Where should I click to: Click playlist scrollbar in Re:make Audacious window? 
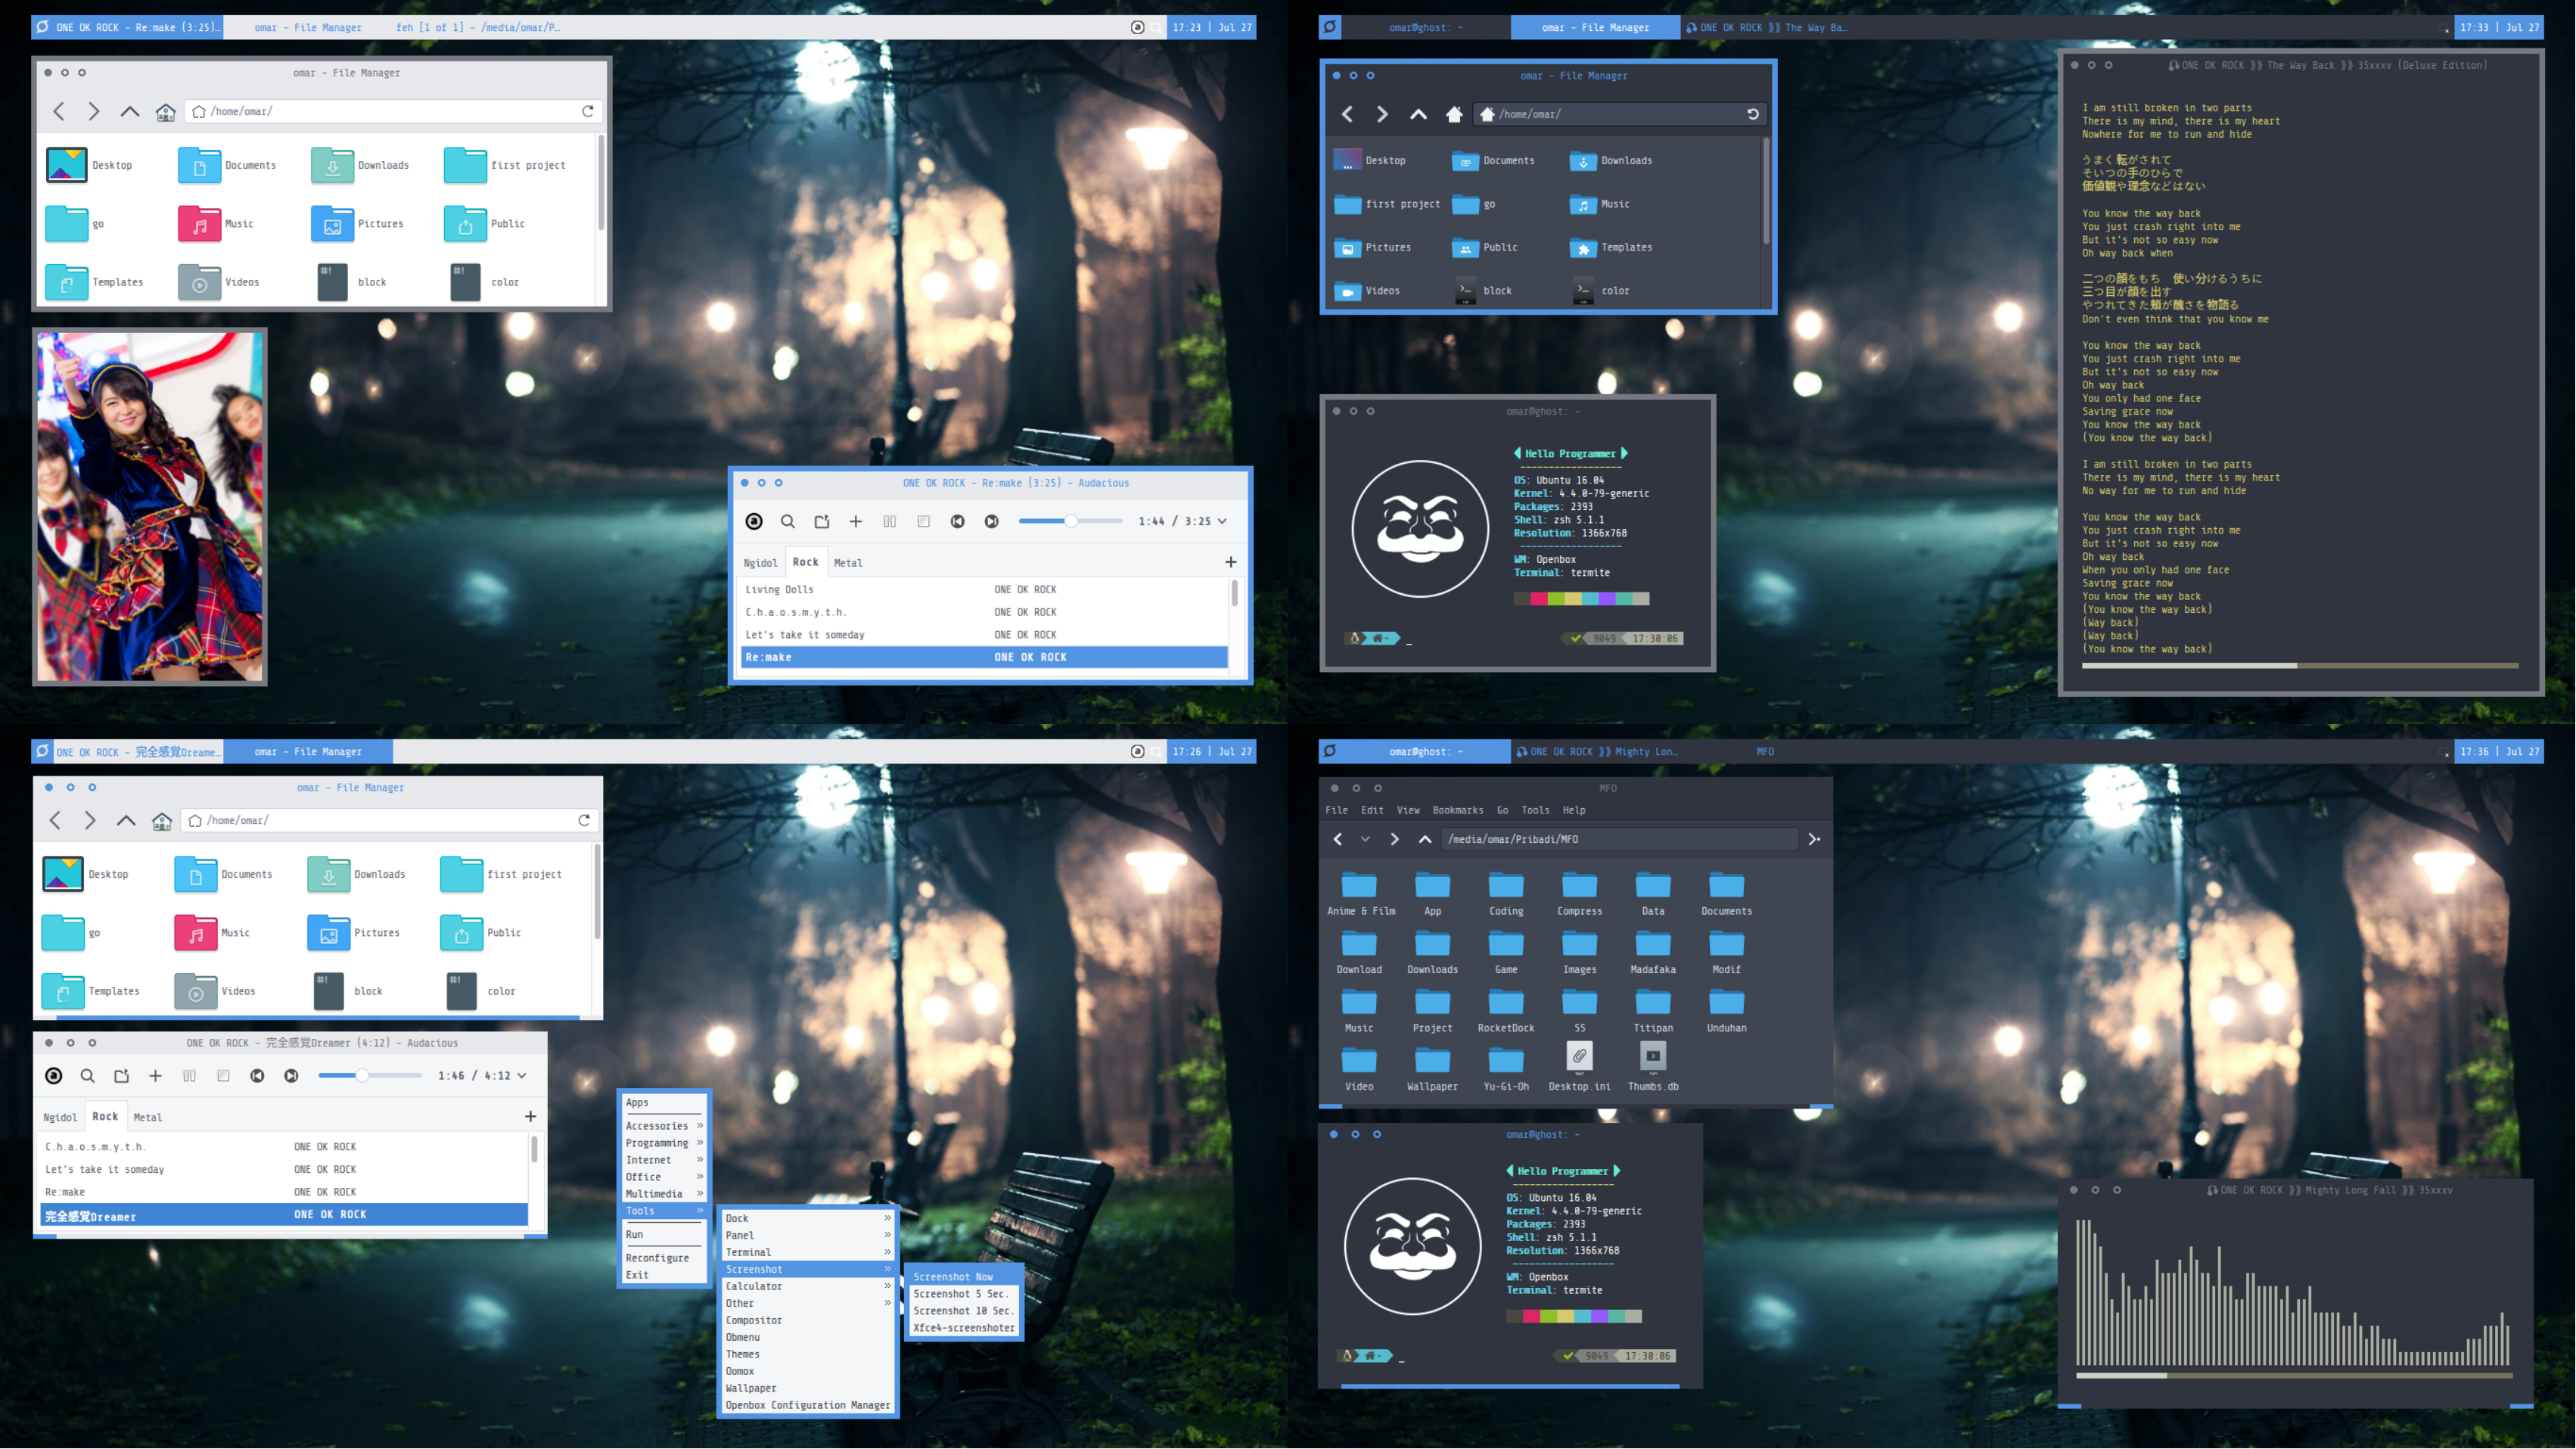[1235, 594]
